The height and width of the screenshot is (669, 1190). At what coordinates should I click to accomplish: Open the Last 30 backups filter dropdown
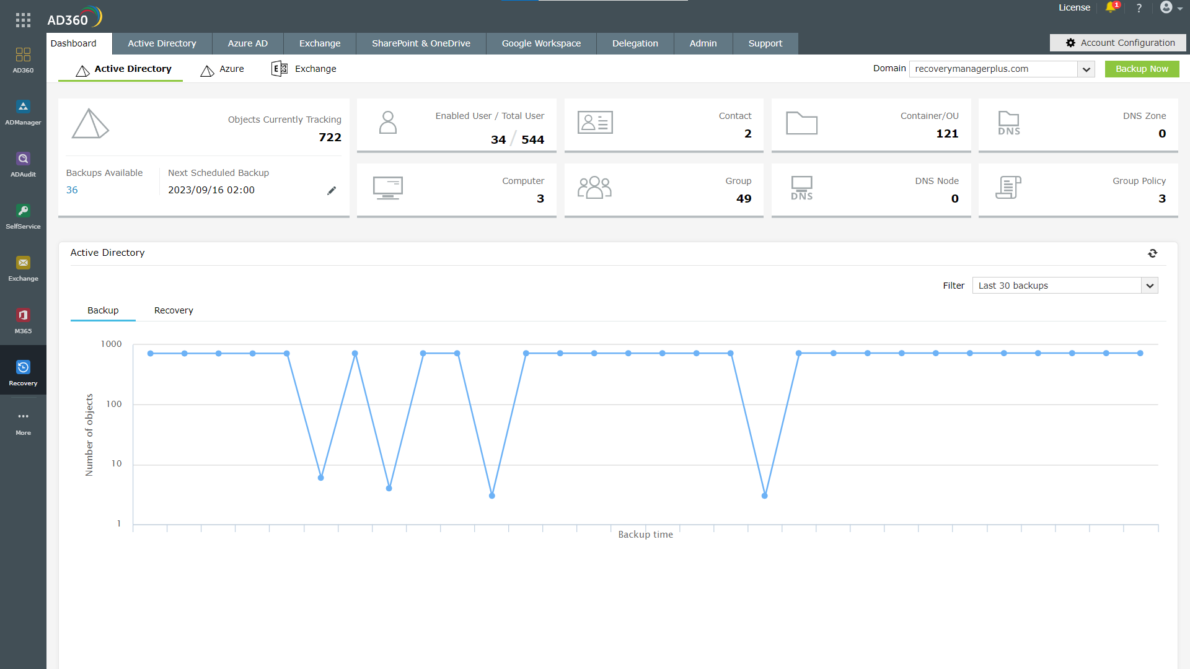click(1149, 286)
